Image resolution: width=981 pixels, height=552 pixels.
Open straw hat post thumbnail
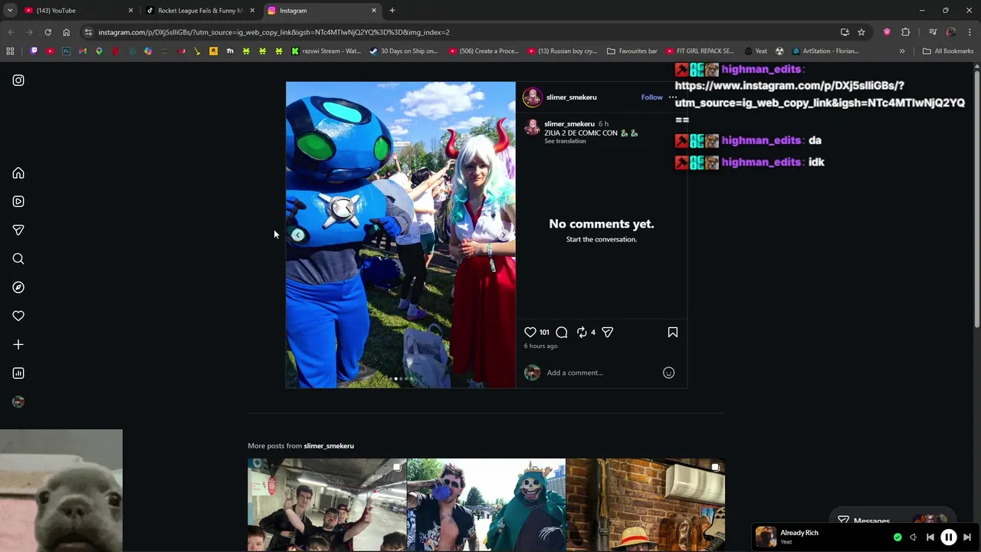[x=645, y=504]
